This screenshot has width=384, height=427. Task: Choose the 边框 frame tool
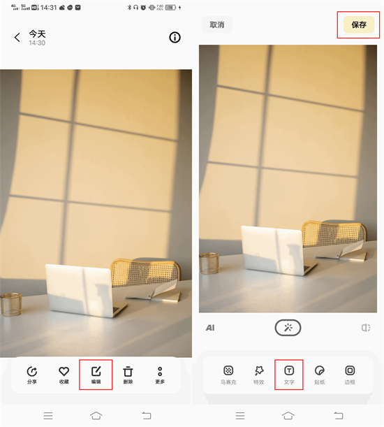(x=350, y=375)
